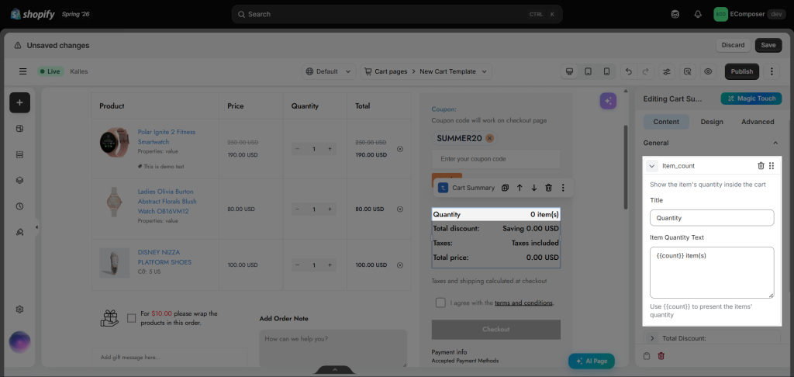Viewport: 794px width, 377px height.
Task: Switch to mobile preview device
Action: coord(606,71)
